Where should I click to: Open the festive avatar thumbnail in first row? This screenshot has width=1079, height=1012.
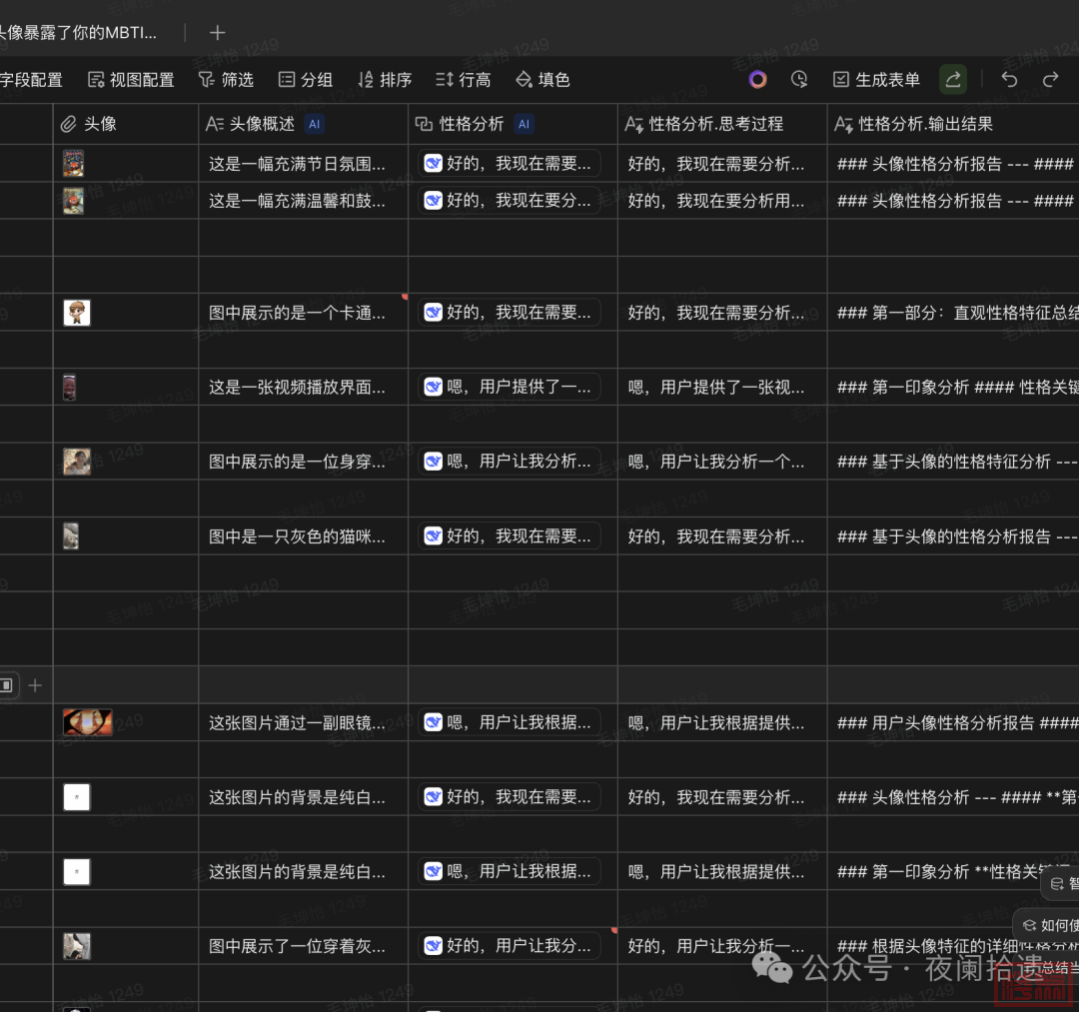[x=74, y=164]
